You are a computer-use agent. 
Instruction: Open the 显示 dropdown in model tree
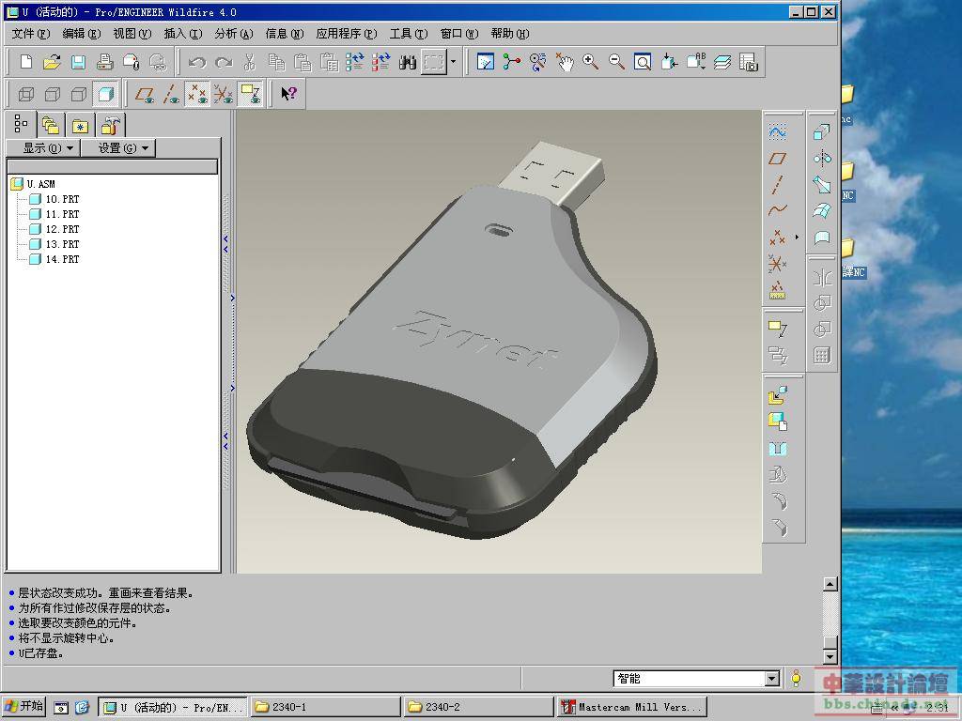coord(43,147)
